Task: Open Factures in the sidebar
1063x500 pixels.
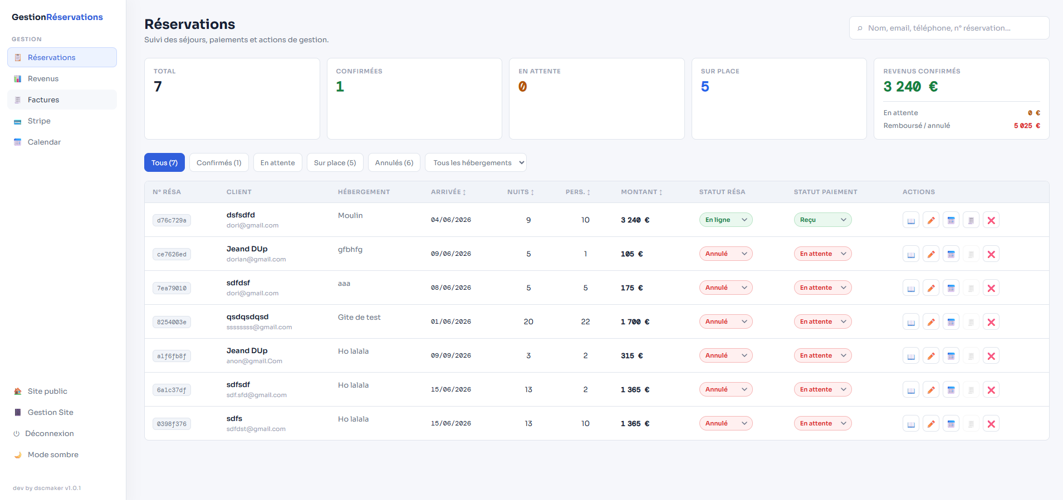Action: 62,100
